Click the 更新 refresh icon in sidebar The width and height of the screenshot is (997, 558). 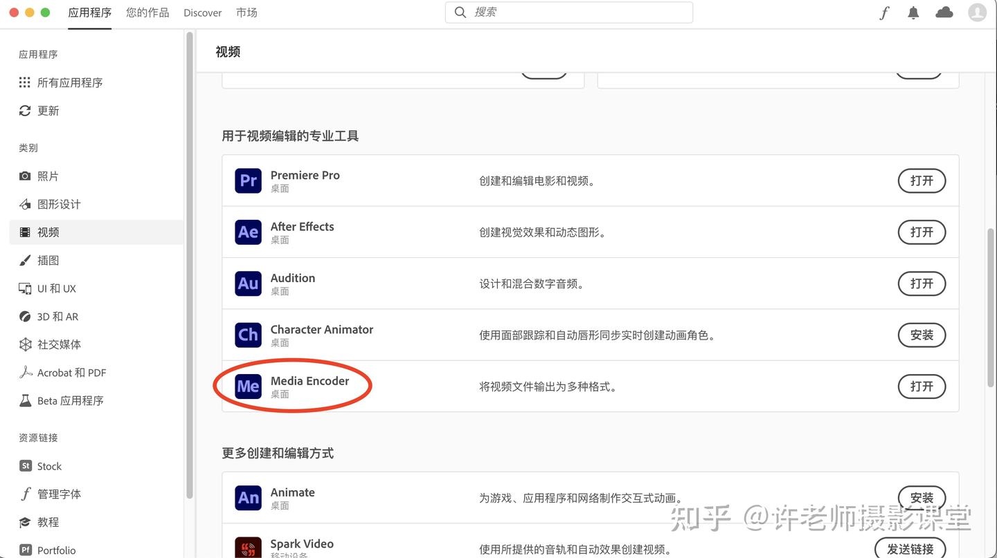24,111
